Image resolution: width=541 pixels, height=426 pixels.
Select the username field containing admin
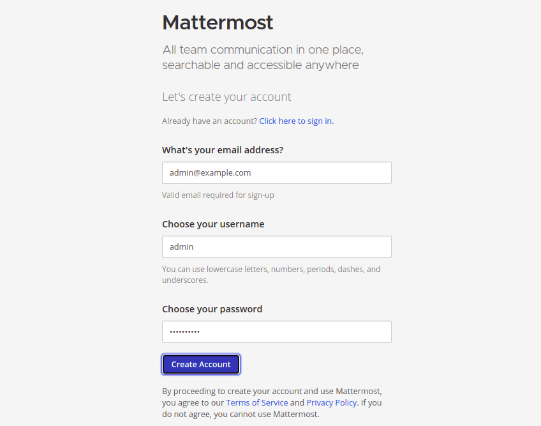coord(277,247)
